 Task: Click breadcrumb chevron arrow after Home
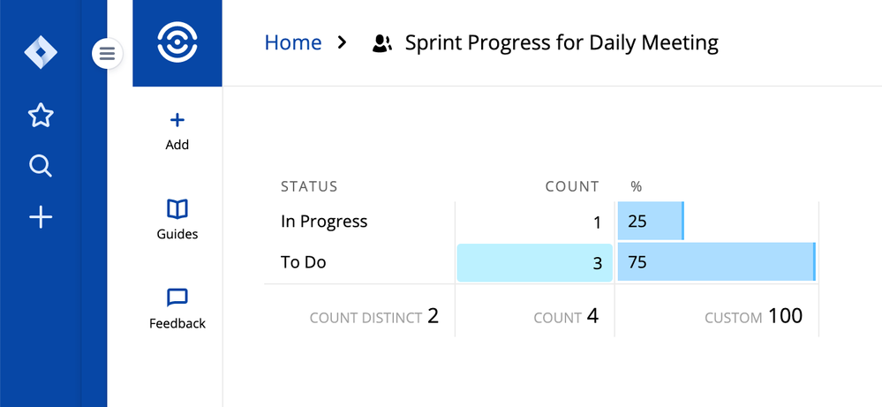point(342,42)
